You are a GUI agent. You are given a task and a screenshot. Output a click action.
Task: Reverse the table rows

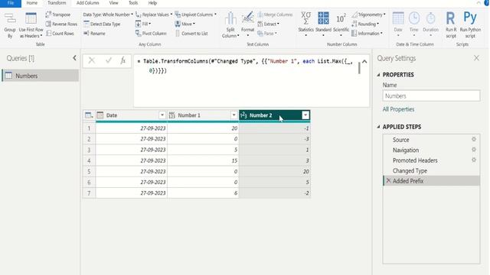(61, 24)
